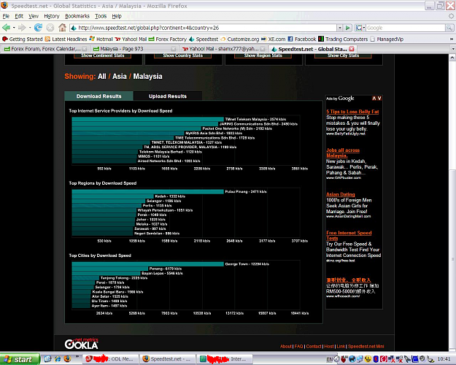Viewport: 456px width, 365px height.
Task: Click the About footer link
Action: click(x=286, y=346)
